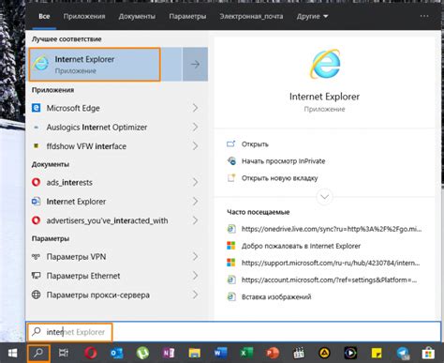Viewport: 444px width, 363px height.
Task: Launch Telegram from taskbar
Action: coord(403,354)
